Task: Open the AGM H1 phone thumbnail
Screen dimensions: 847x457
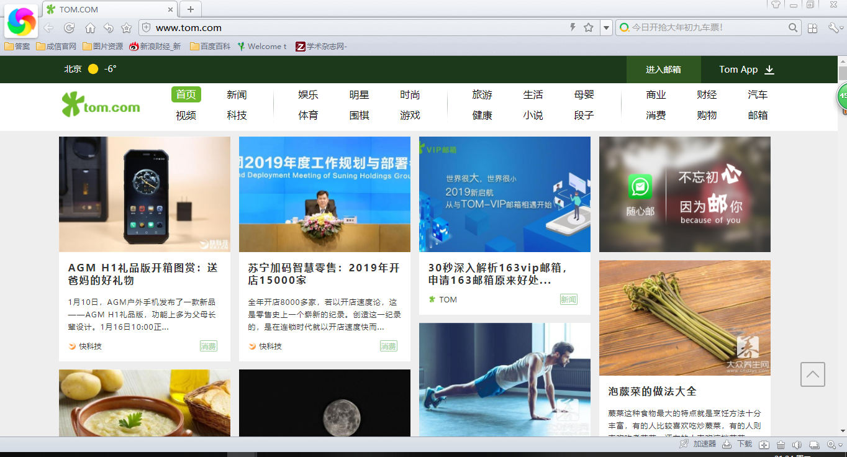Action: pyautogui.click(x=145, y=194)
